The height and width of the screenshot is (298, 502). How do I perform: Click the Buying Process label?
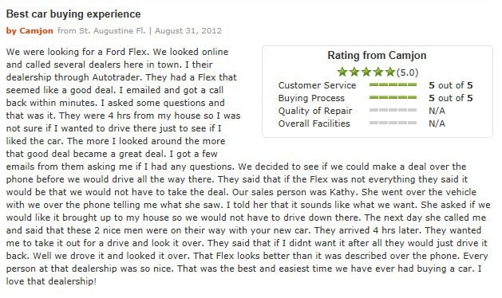click(x=311, y=98)
